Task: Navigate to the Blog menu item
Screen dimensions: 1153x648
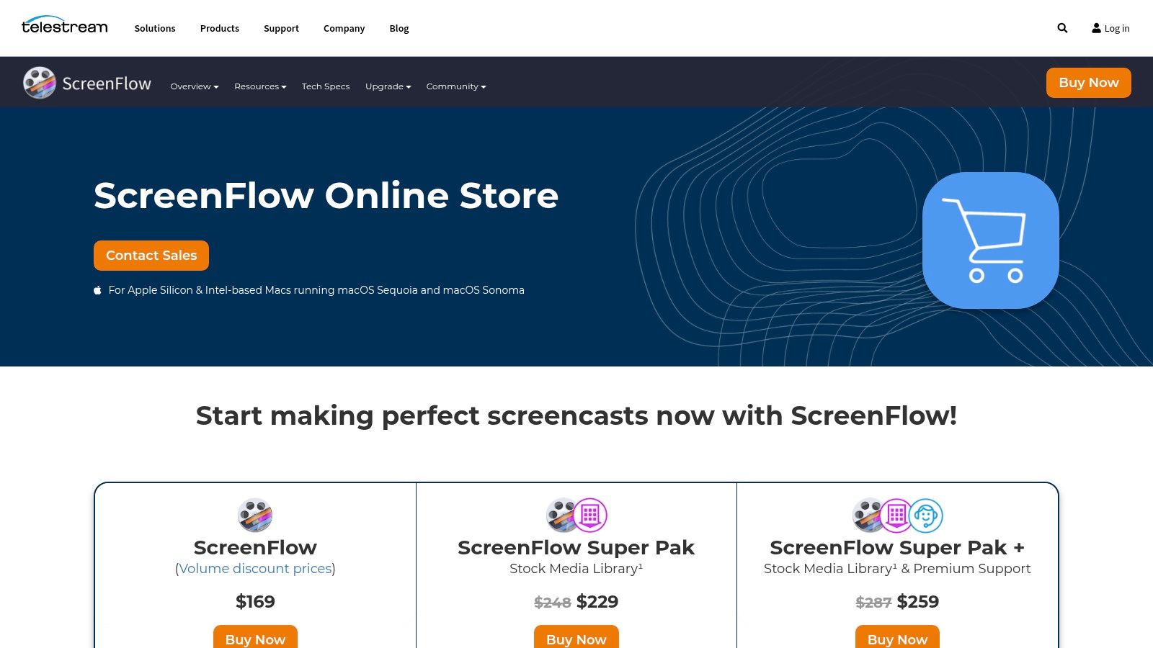Action: [399, 29]
